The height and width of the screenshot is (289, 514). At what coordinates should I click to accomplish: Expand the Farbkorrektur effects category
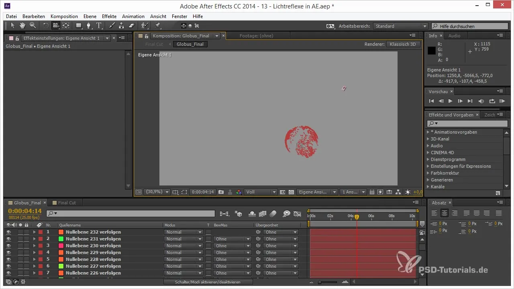pyautogui.click(x=428, y=173)
